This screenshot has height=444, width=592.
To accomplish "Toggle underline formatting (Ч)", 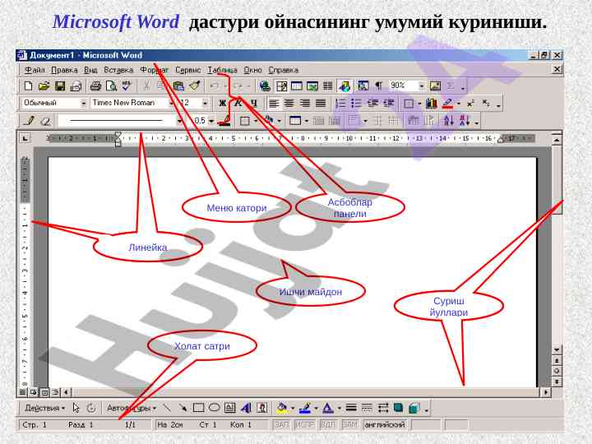I will [x=254, y=103].
